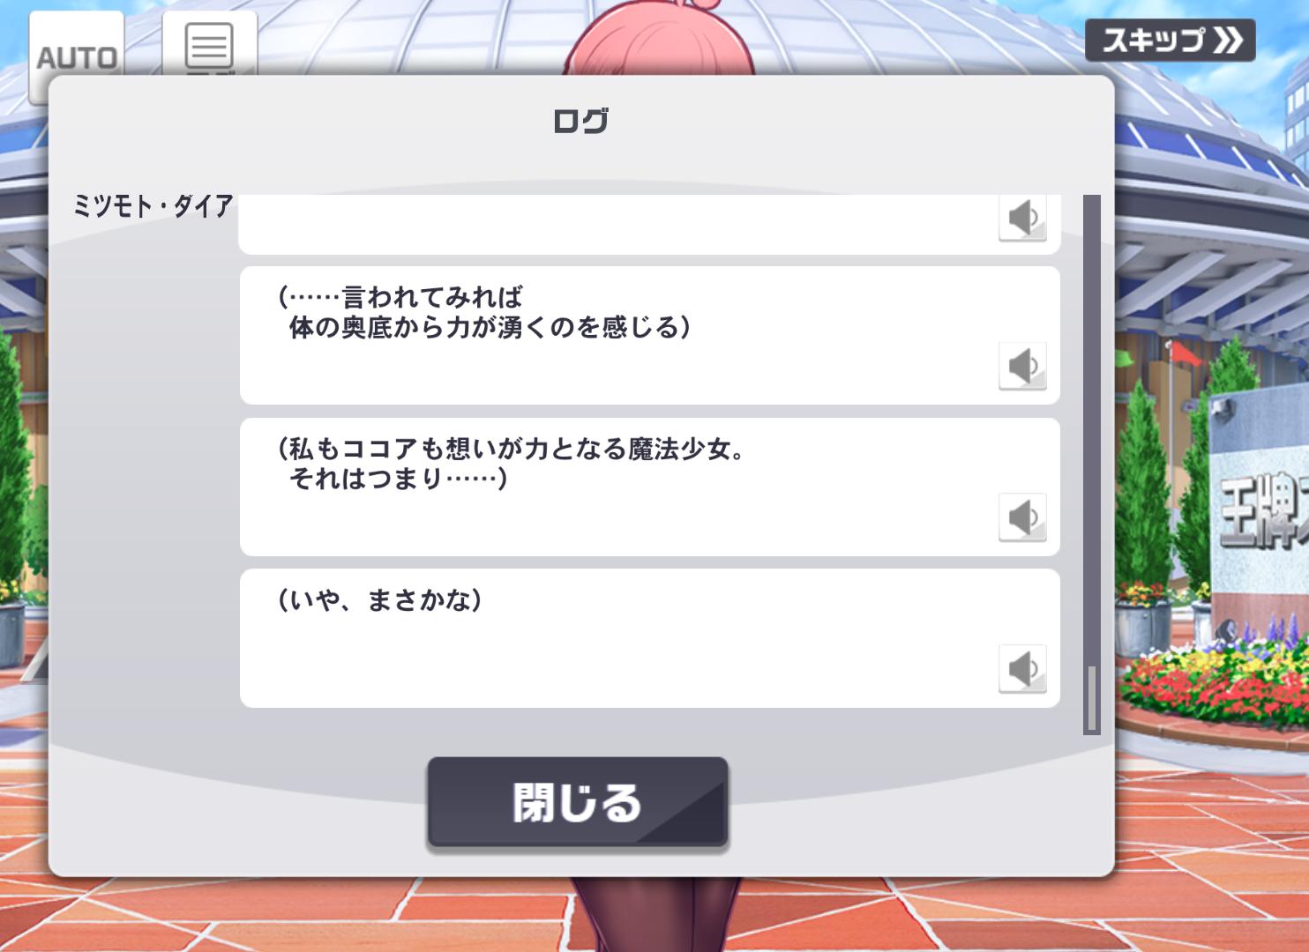This screenshot has height=952, width=1309.
Task: Click the ログ dialog title
Action: pos(580,121)
